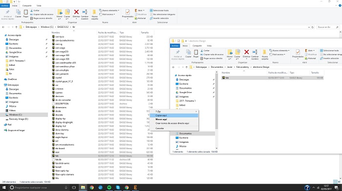Click Seleccionar todo in lbr window
342x191 pixels.
tap(159, 10)
